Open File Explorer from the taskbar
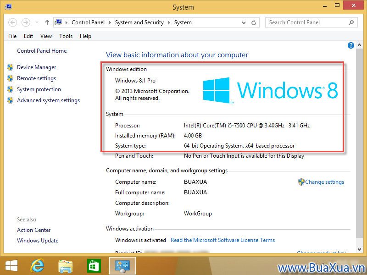The image size is (367, 275). (66, 266)
